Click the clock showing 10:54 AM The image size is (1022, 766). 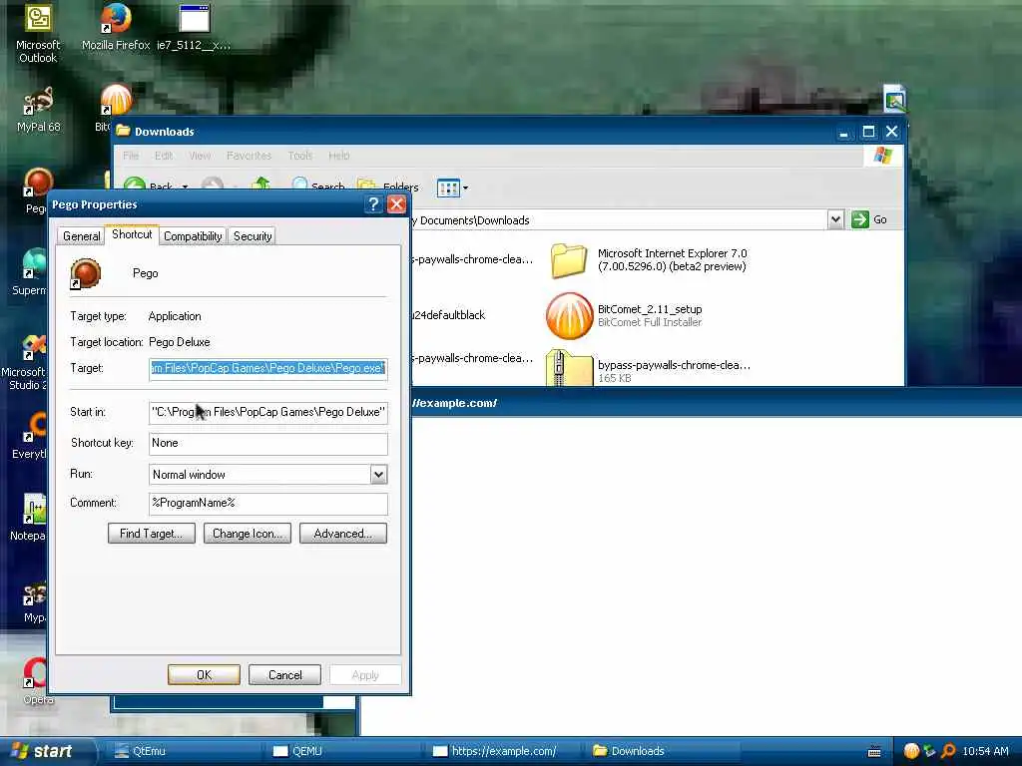click(x=985, y=751)
